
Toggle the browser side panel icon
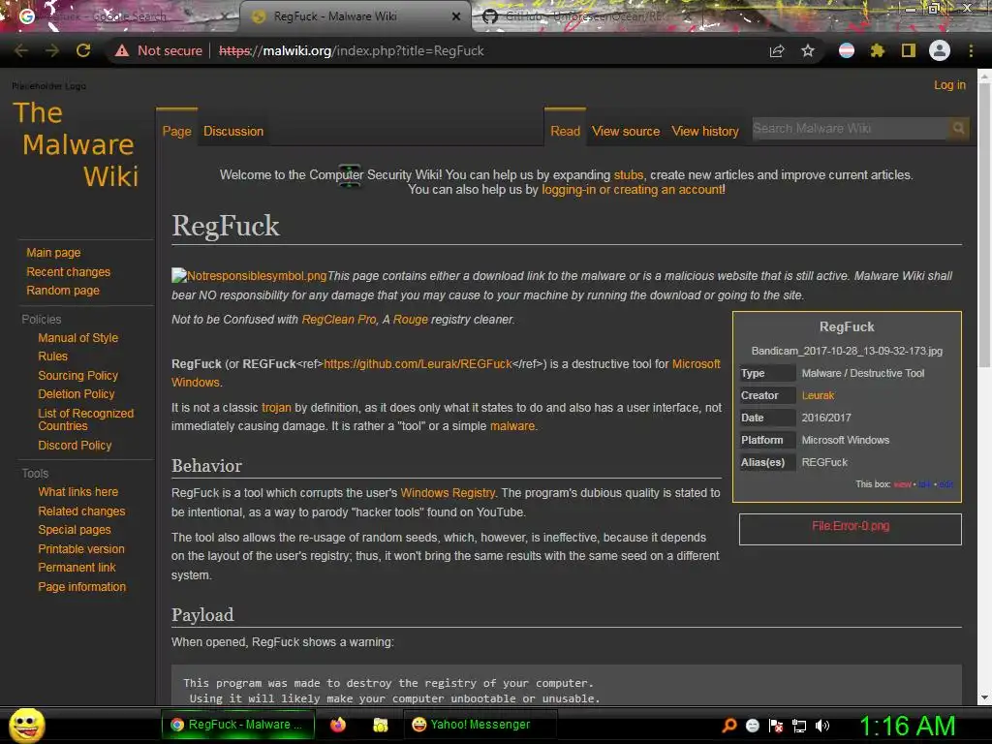click(909, 50)
